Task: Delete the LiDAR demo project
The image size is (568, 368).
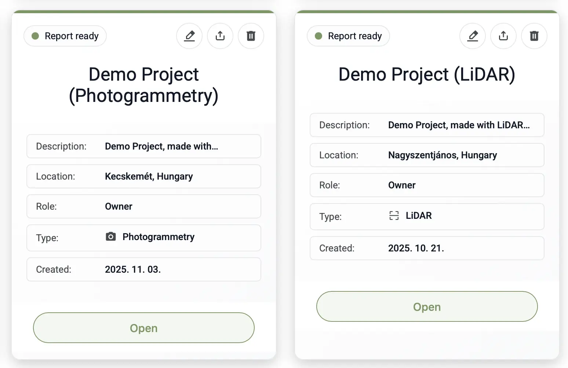Action: [534, 36]
